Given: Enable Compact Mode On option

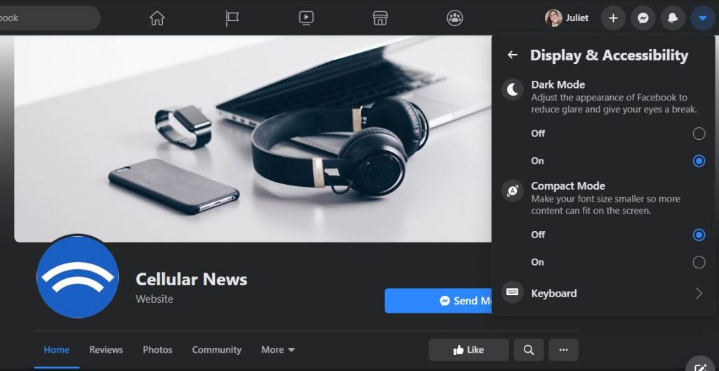Looking at the screenshot, I should (x=698, y=262).
